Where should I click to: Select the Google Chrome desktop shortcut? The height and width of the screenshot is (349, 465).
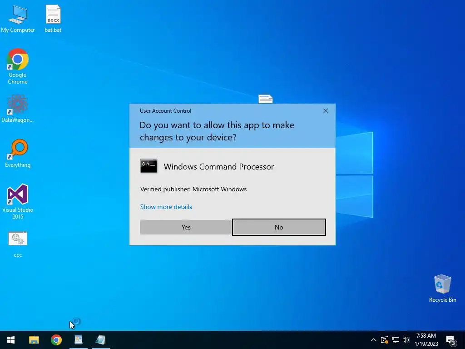(x=18, y=66)
